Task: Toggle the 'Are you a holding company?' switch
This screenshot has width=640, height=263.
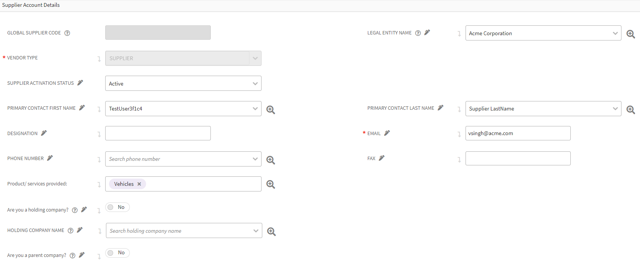Action: point(117,207)
